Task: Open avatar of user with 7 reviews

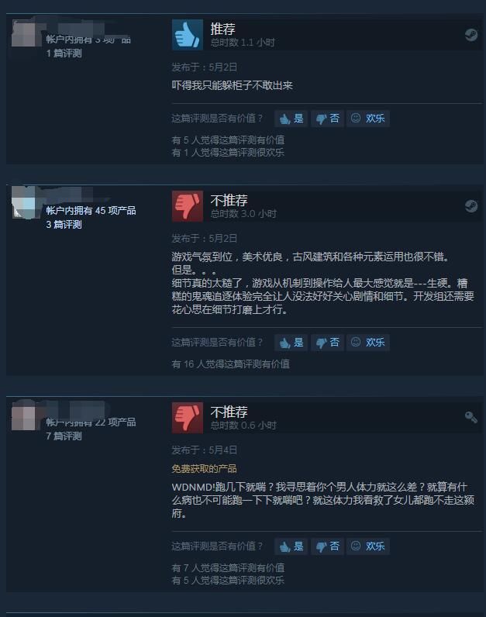Action: [x=23, y=416]
